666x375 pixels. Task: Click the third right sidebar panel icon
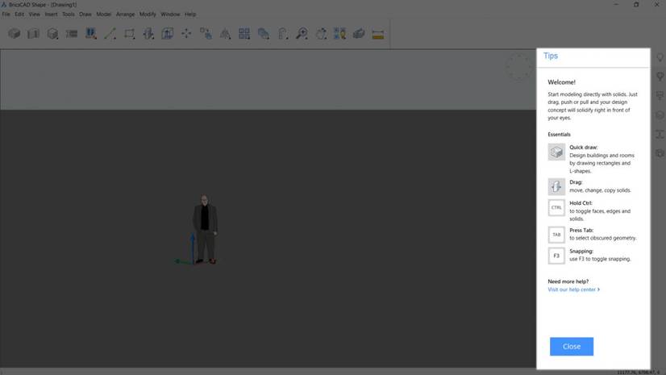pyautogui.click(x=660, y=95)
